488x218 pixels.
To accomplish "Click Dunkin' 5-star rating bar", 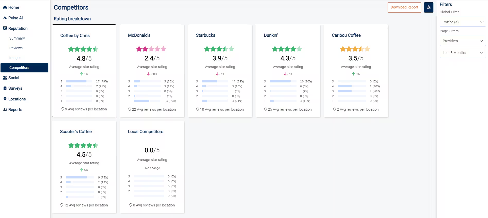I will [283, 81].
